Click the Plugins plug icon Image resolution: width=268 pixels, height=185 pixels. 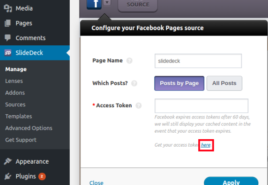click(x=8, y=176)
